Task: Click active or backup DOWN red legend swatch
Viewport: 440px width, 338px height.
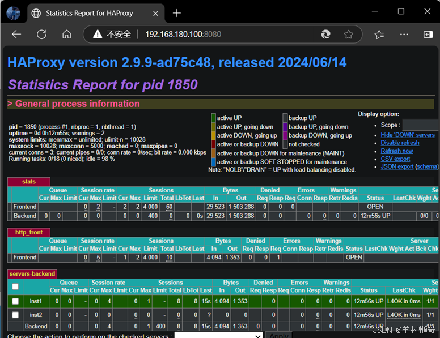Action: tap(214, 144)
